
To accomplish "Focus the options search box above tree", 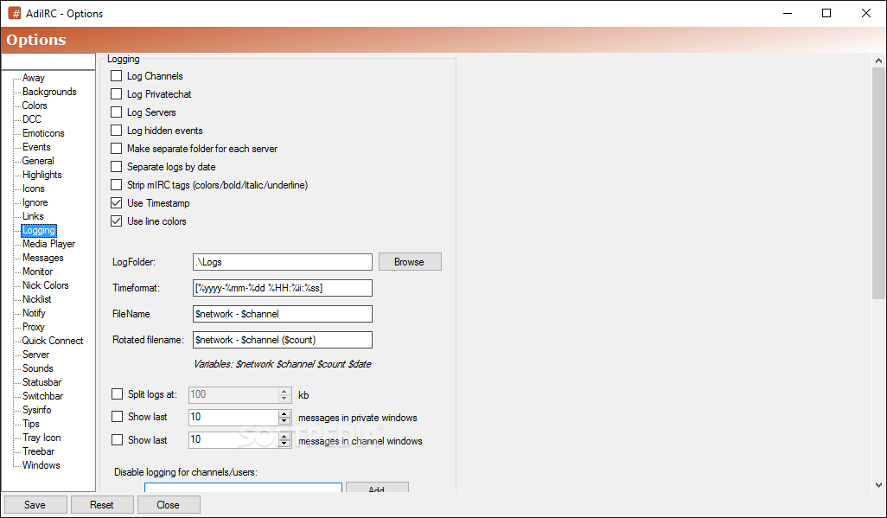I will pyautogui.click(x=48, y=61).
